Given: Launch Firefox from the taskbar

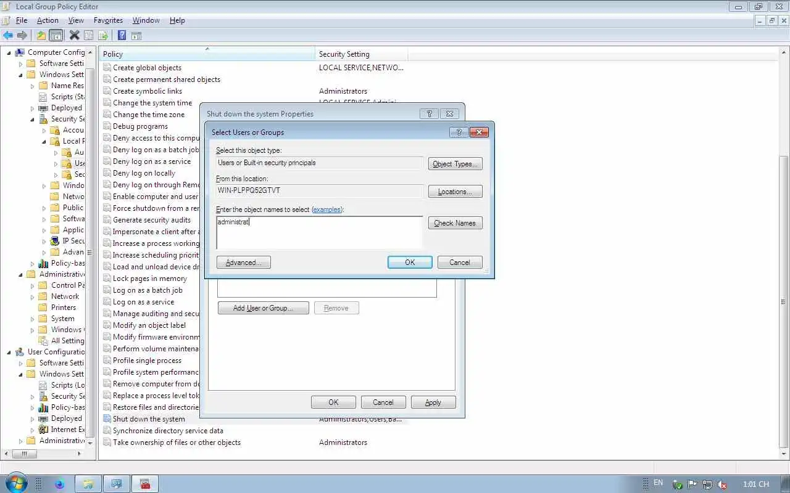Looking at the screenshot, I should 59,484.
